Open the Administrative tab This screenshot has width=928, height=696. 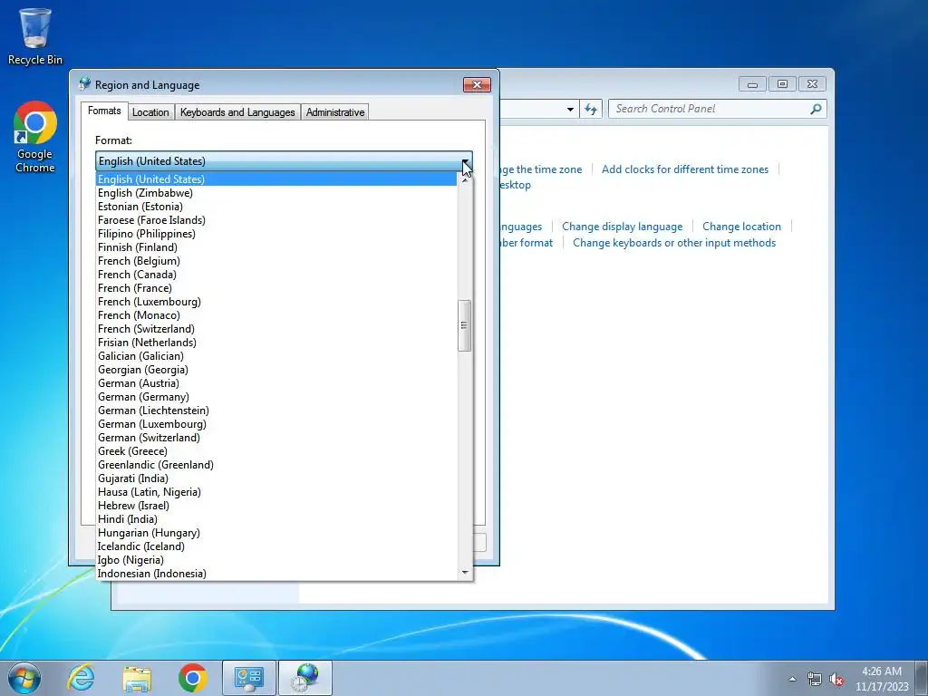point(335,111)
